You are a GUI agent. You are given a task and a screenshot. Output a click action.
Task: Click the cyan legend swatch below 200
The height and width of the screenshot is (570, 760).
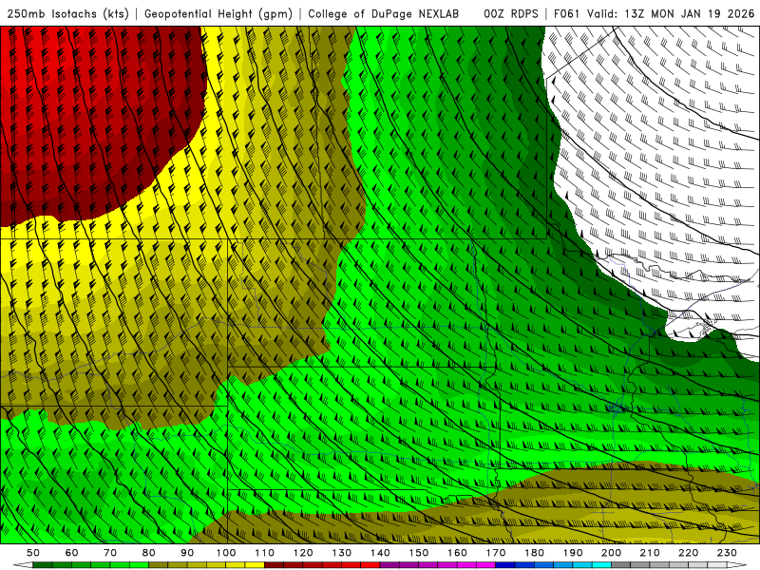tap(602, 565)
